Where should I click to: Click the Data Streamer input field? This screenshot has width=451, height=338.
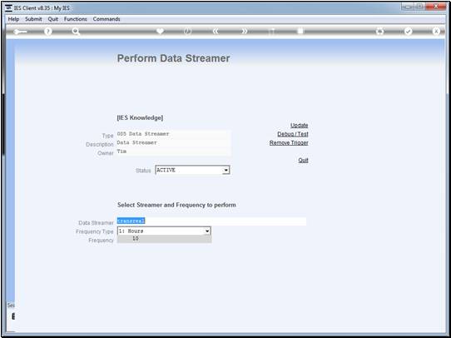tap(211, 221)
